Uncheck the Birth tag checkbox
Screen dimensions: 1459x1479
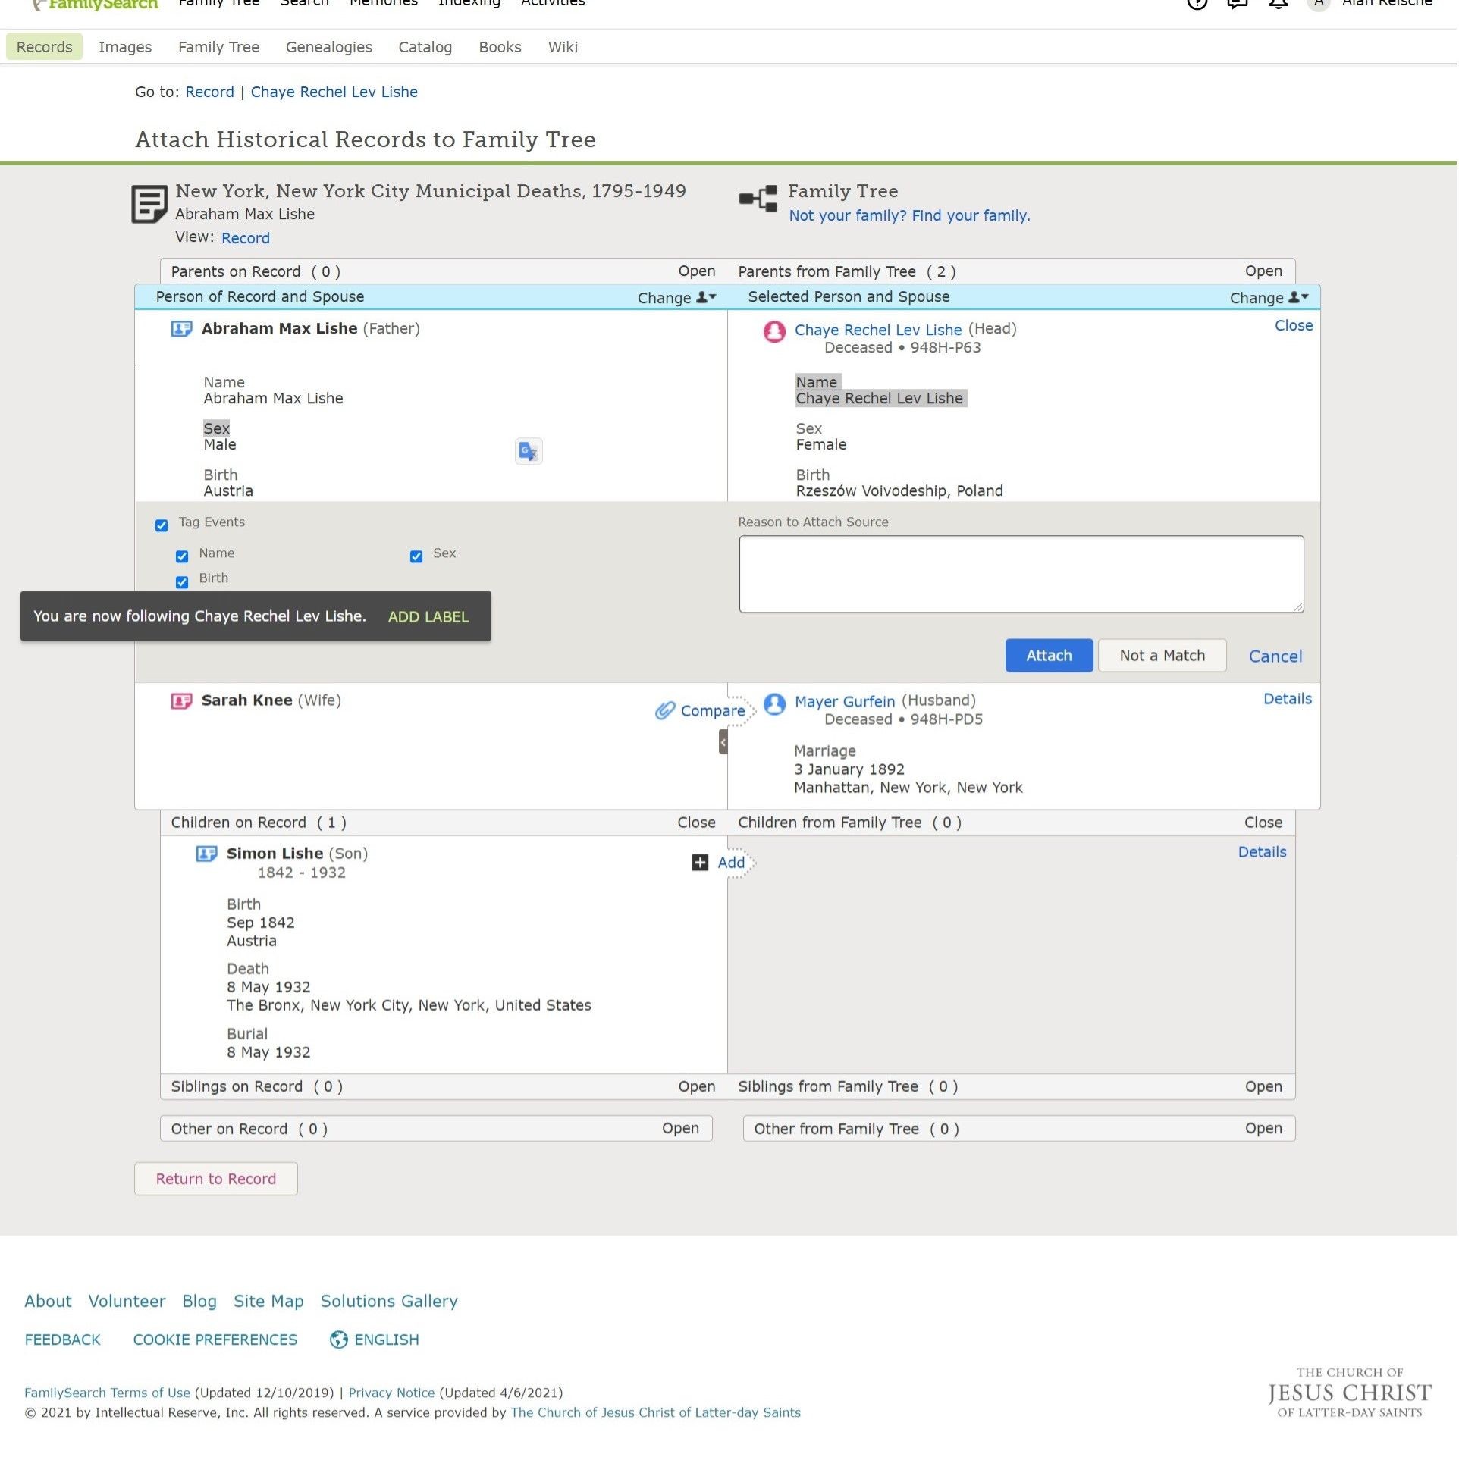[x=182, y=581]
